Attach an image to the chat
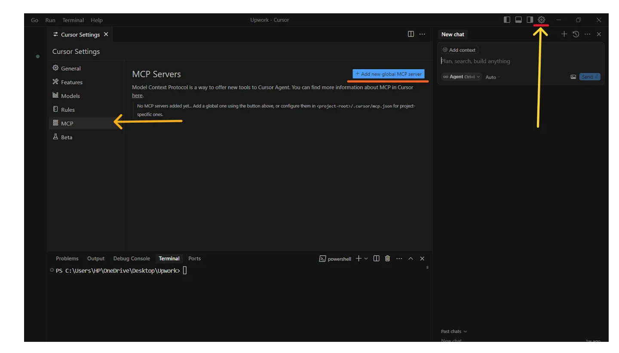The height and width of the screenshot is (353, 619). (x=573, y=77)
